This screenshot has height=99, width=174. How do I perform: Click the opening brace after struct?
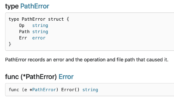[x=68, y=19]
